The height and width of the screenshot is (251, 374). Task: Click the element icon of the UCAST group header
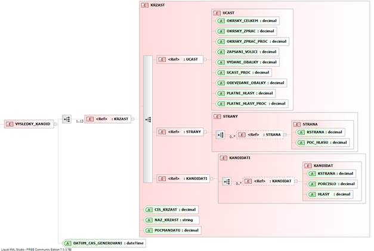coord(218,12)
